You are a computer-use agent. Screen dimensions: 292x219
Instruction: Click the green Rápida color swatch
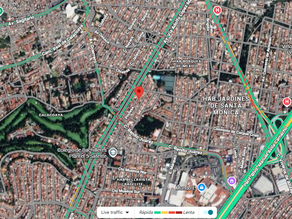click(x=157, y=212)
